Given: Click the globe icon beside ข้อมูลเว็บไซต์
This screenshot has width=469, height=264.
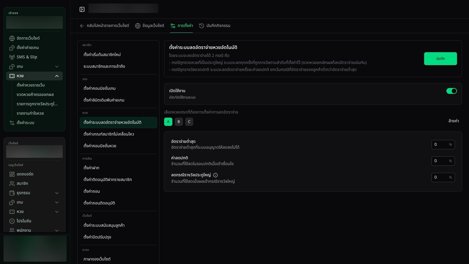Looking at the screenshot, I should 138,26.
